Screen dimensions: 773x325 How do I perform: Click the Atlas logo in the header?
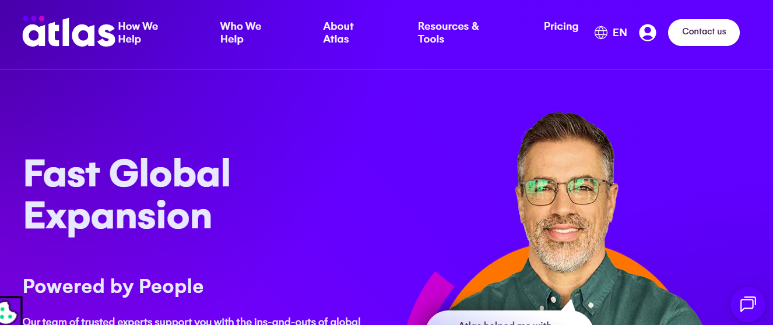tap(69, 31)
